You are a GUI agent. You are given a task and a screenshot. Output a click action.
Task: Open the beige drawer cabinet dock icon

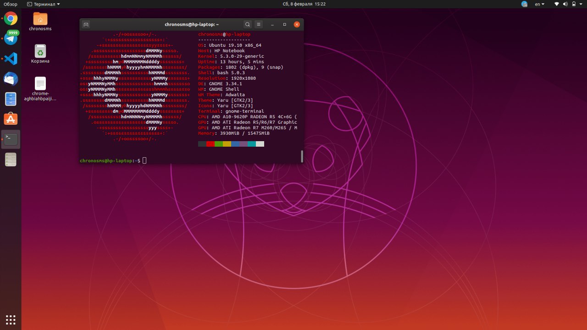11,159
